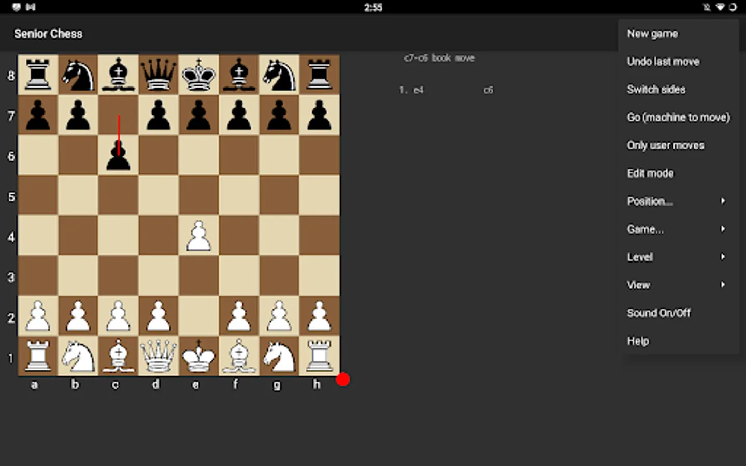Select the black bishop on c8
The image size is (746, 466).
pyautogui.click(x=118, y=75)
